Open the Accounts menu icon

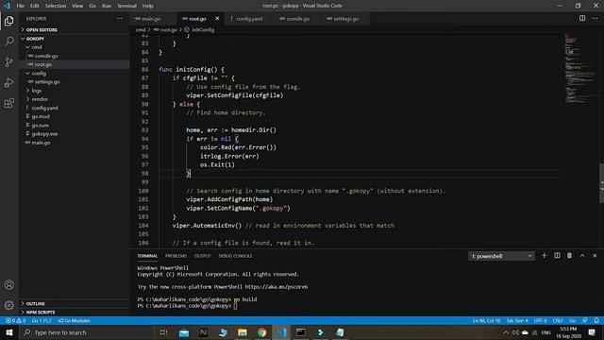[x=8, y=285]
